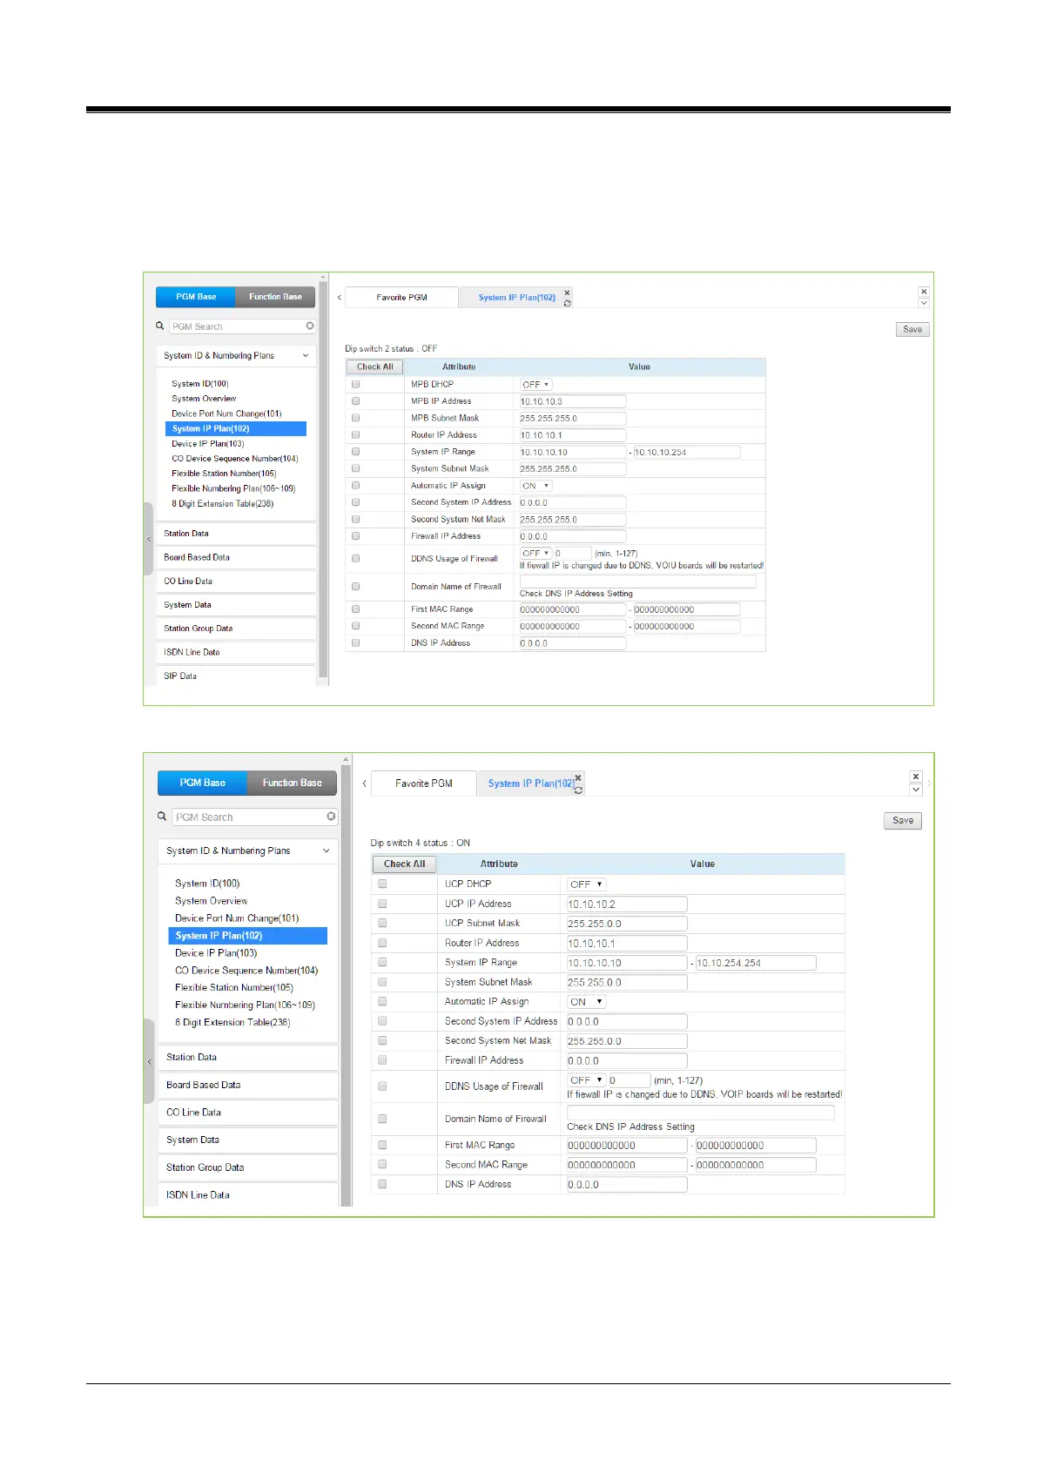Click left arrow before Favorite PGM lower tab bar

point(364,783)
